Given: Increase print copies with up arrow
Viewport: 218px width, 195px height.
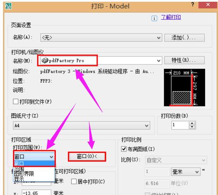Looking at the screenshot, I should pos(192,123).
